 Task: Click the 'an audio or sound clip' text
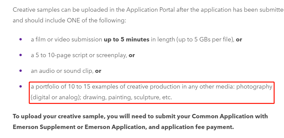(x=62, y=71)
